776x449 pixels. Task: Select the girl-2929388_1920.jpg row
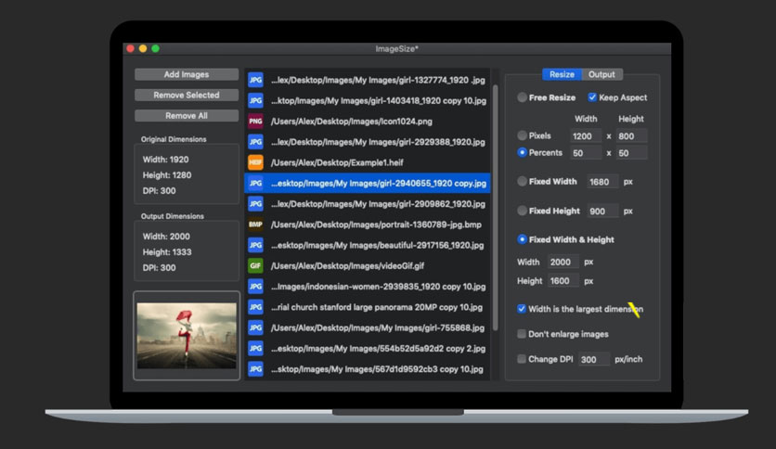(368, 142)
